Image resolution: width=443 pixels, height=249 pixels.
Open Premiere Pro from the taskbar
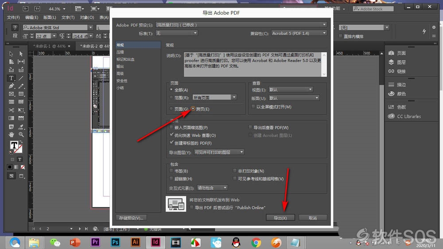coord(95,242)
